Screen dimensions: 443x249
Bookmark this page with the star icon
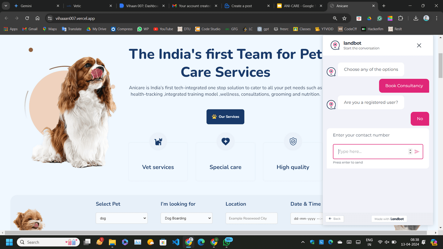pyautogui.click(x=344, y=18)
